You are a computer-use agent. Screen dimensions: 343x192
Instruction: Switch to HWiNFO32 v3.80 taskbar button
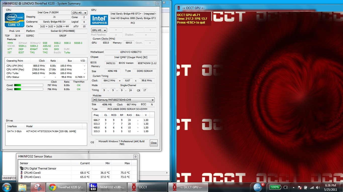click(x=107, y=187)
